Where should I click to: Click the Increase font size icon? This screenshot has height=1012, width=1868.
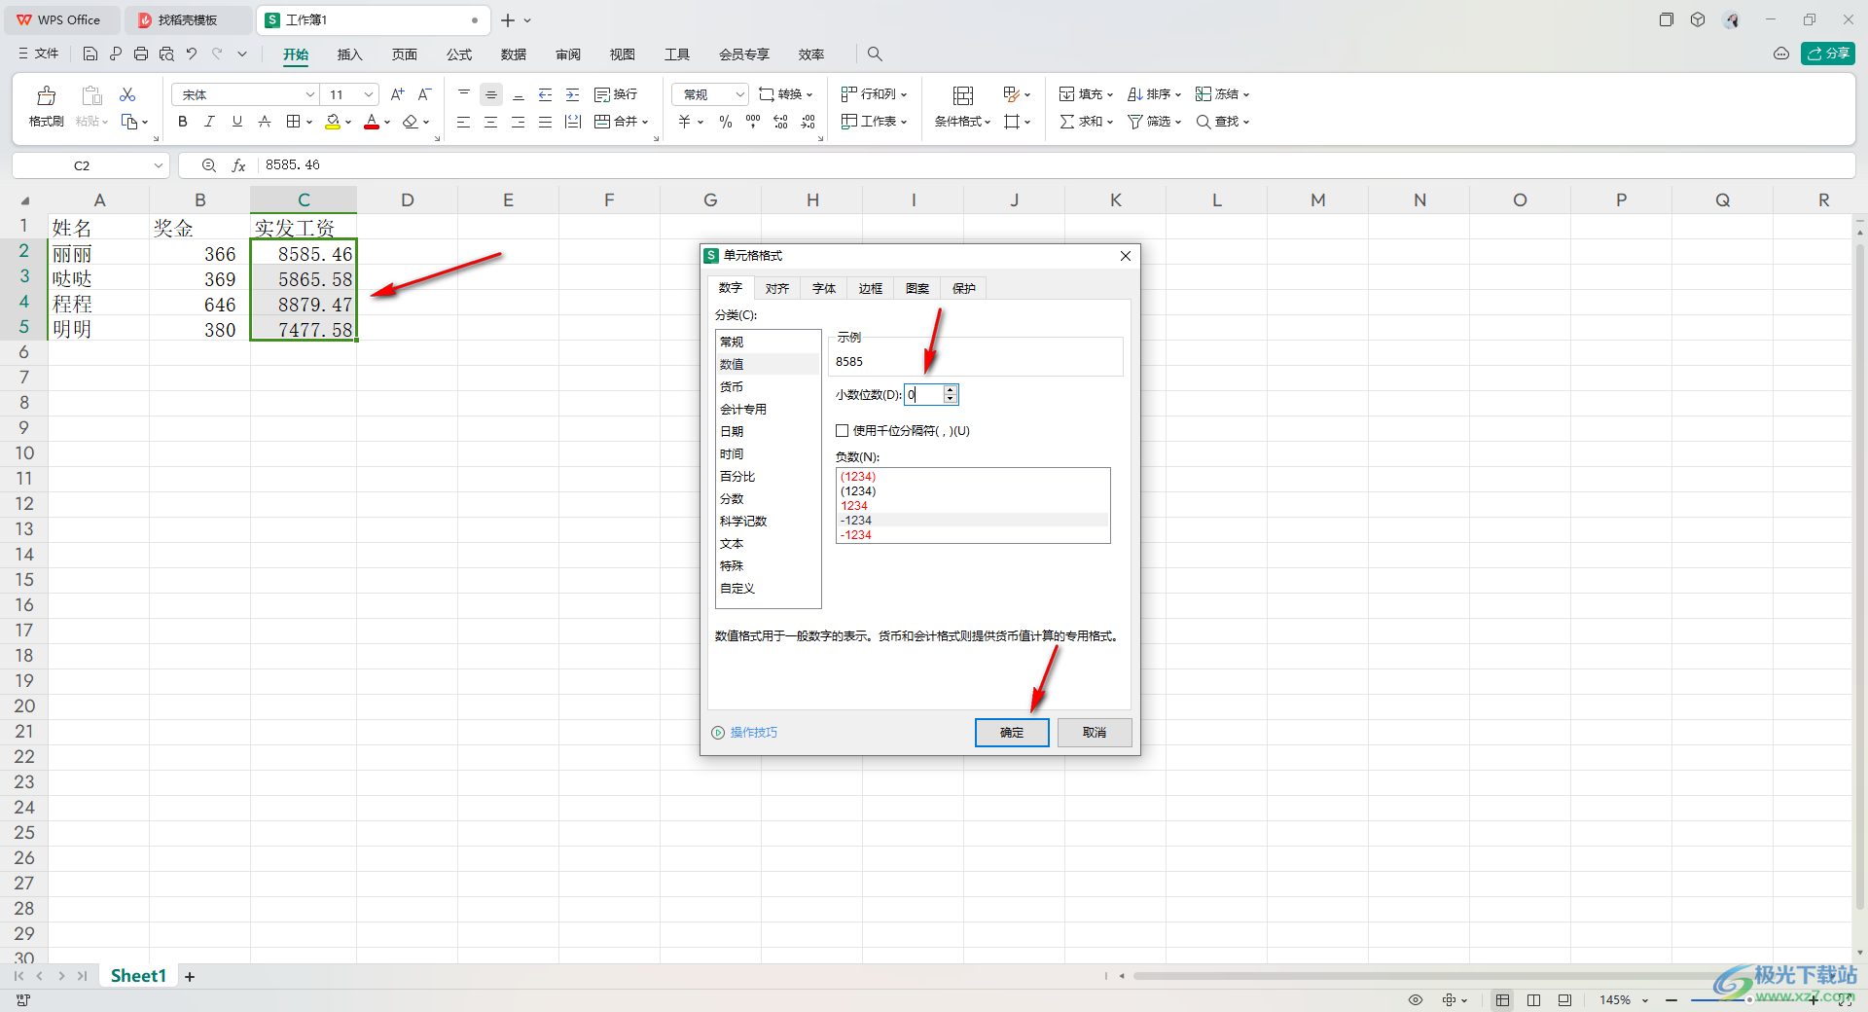[397, 94]
